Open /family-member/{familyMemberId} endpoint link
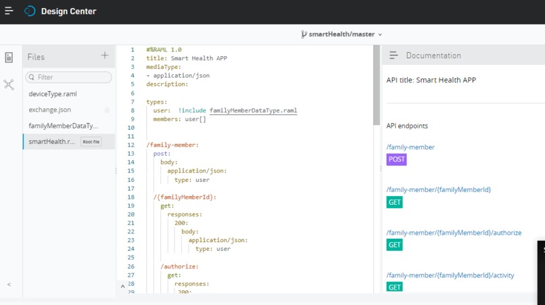This screenshot has height=305, width=545. [x=439, y=189]
